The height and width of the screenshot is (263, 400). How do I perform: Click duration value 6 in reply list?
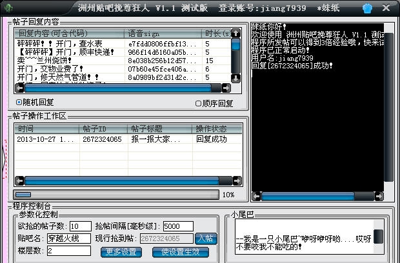[207, 69]
